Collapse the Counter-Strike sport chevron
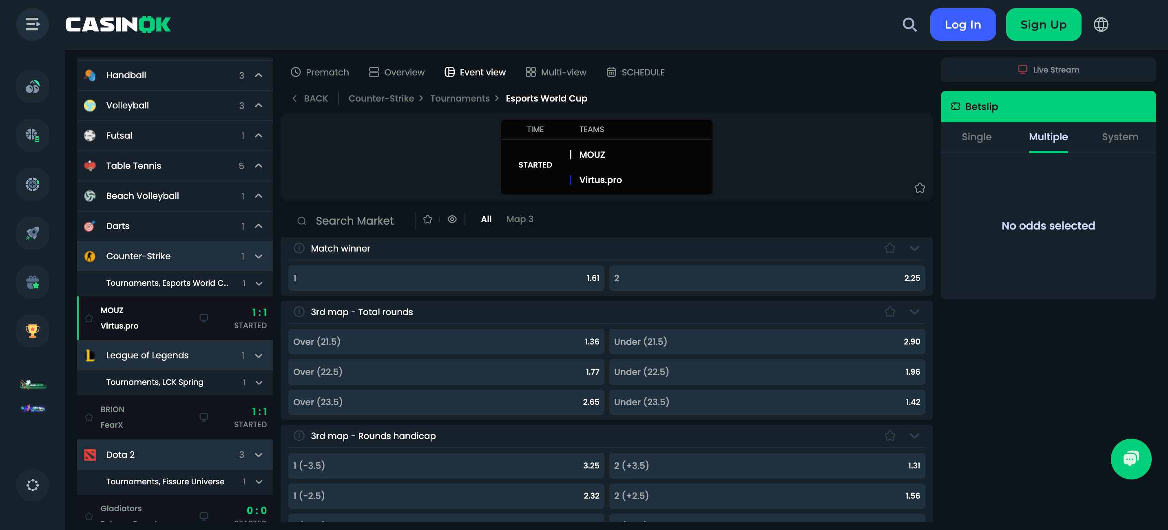1168x530 pixels. click(259, 256)
